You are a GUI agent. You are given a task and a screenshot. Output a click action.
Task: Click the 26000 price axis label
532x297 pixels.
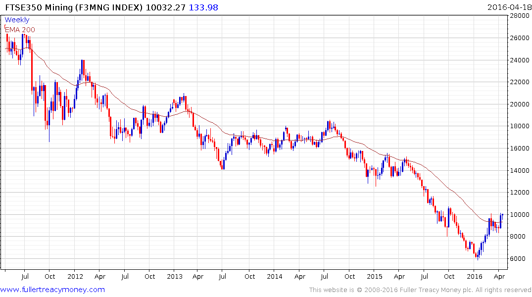[x=520, y=38]
